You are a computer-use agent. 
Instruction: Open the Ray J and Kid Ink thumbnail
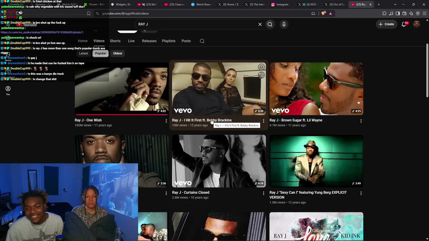tap(316, 226)
